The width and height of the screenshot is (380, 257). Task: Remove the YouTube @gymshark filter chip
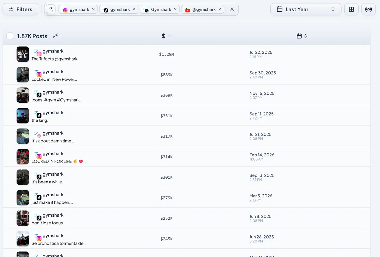click(x=220, y=9)
